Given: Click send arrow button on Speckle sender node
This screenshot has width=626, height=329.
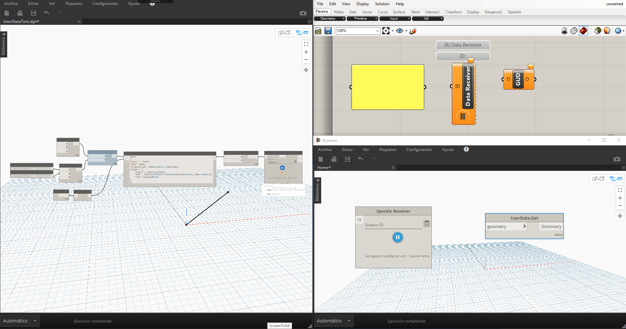Looking at the screenshot, I should 282,168.
